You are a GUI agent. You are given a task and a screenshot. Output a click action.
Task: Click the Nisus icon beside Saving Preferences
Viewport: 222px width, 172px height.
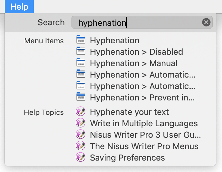(x=81, y=157)
